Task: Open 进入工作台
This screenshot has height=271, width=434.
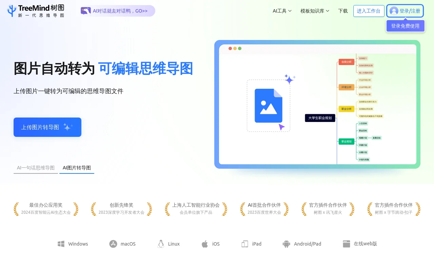Action: coord(369,11)
